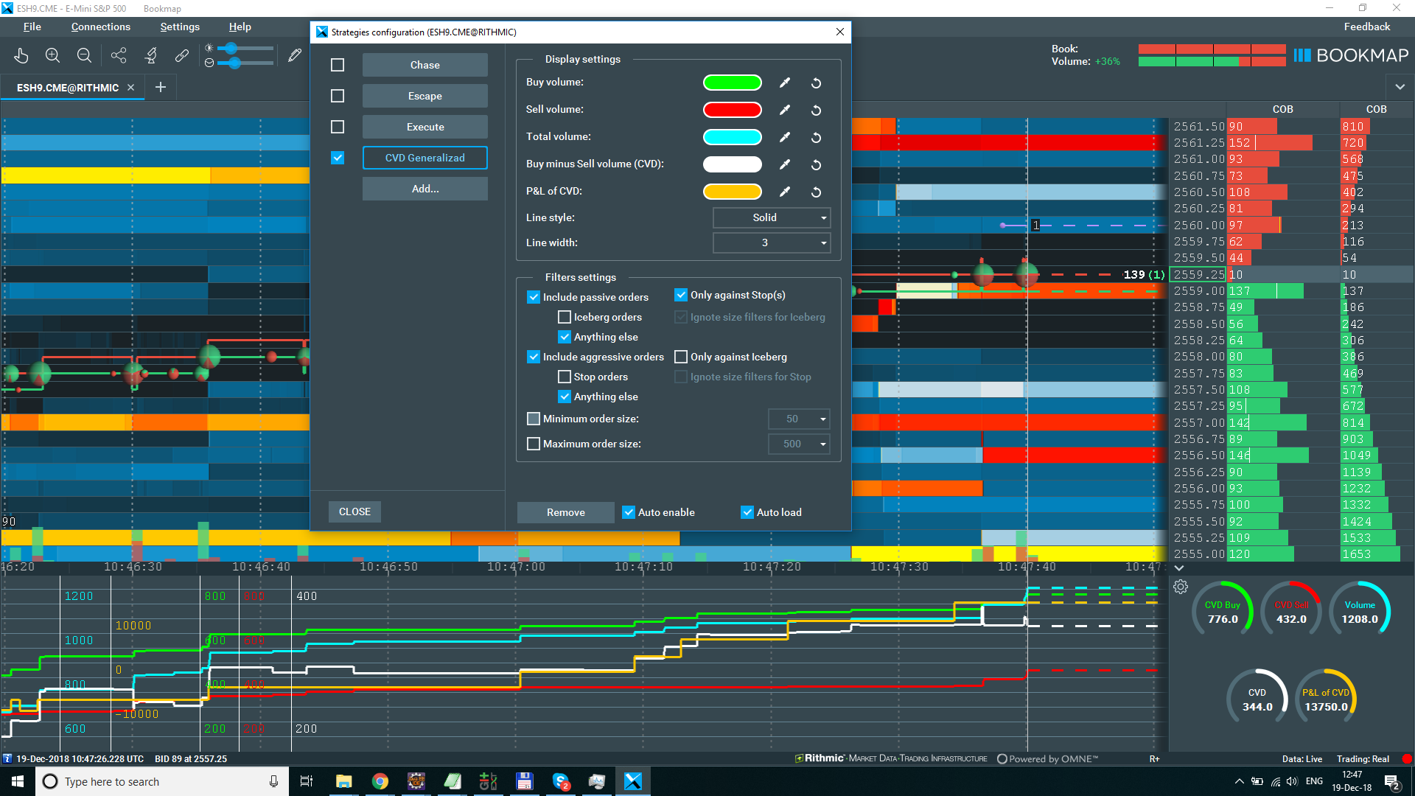Screen dimensions: 1415x796
Task: Click the Remove button
Action: click(x=565, y=512)
